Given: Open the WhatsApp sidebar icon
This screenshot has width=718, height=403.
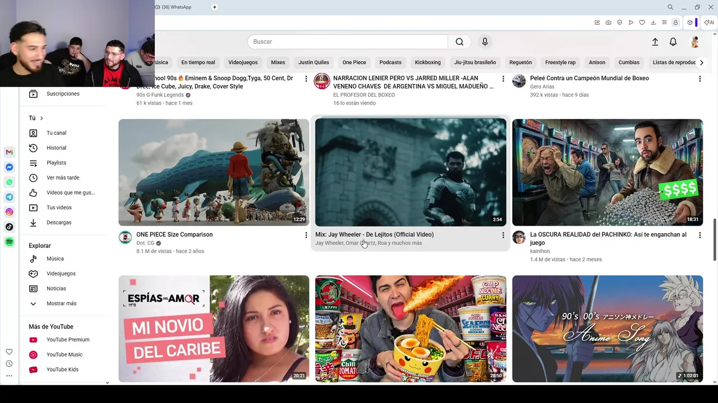Looking at the screenshot, I should 9,182.
